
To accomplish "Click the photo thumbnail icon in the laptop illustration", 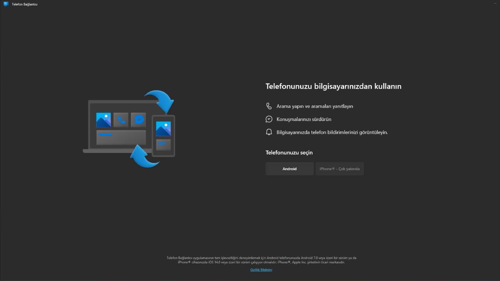I will 103,120.
